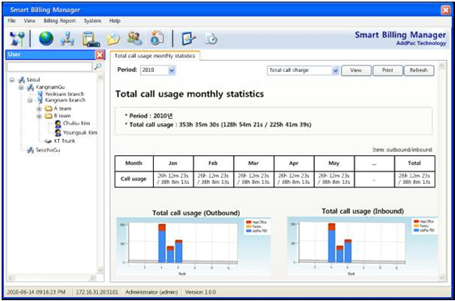This screenshot has height=301, width=455.
Task: Click the clock document toolbar icon
Action: tap(211, 39)
